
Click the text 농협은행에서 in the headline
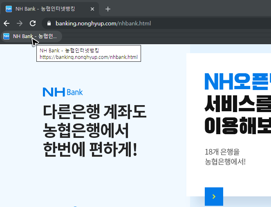86,130
